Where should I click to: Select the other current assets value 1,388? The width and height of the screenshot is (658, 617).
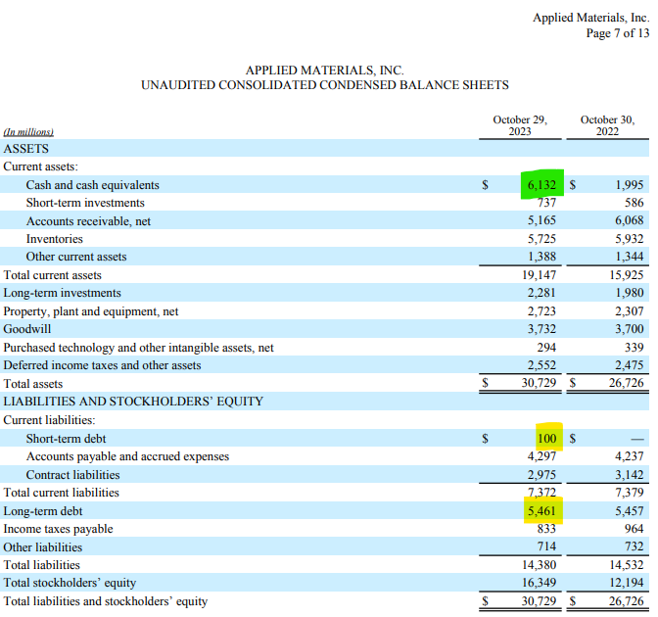coord(541,257)
